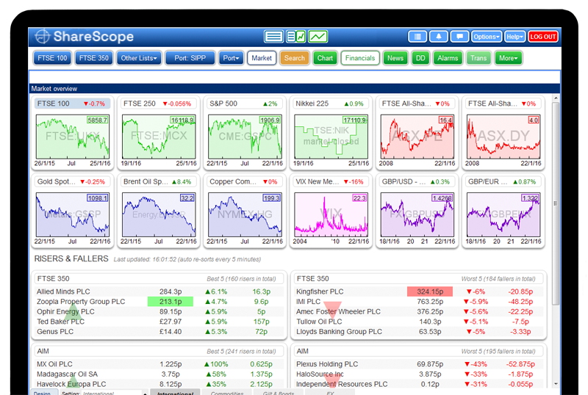Select the split list and chart layout
This screenshot has height=395, width=588.
point(296,37)
